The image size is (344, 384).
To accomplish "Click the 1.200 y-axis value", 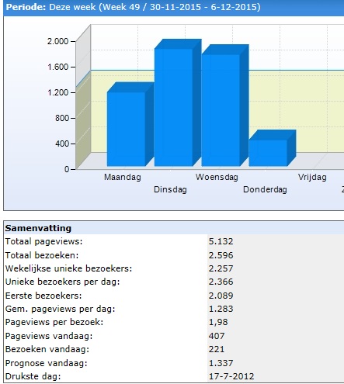I will pos(57,92).
